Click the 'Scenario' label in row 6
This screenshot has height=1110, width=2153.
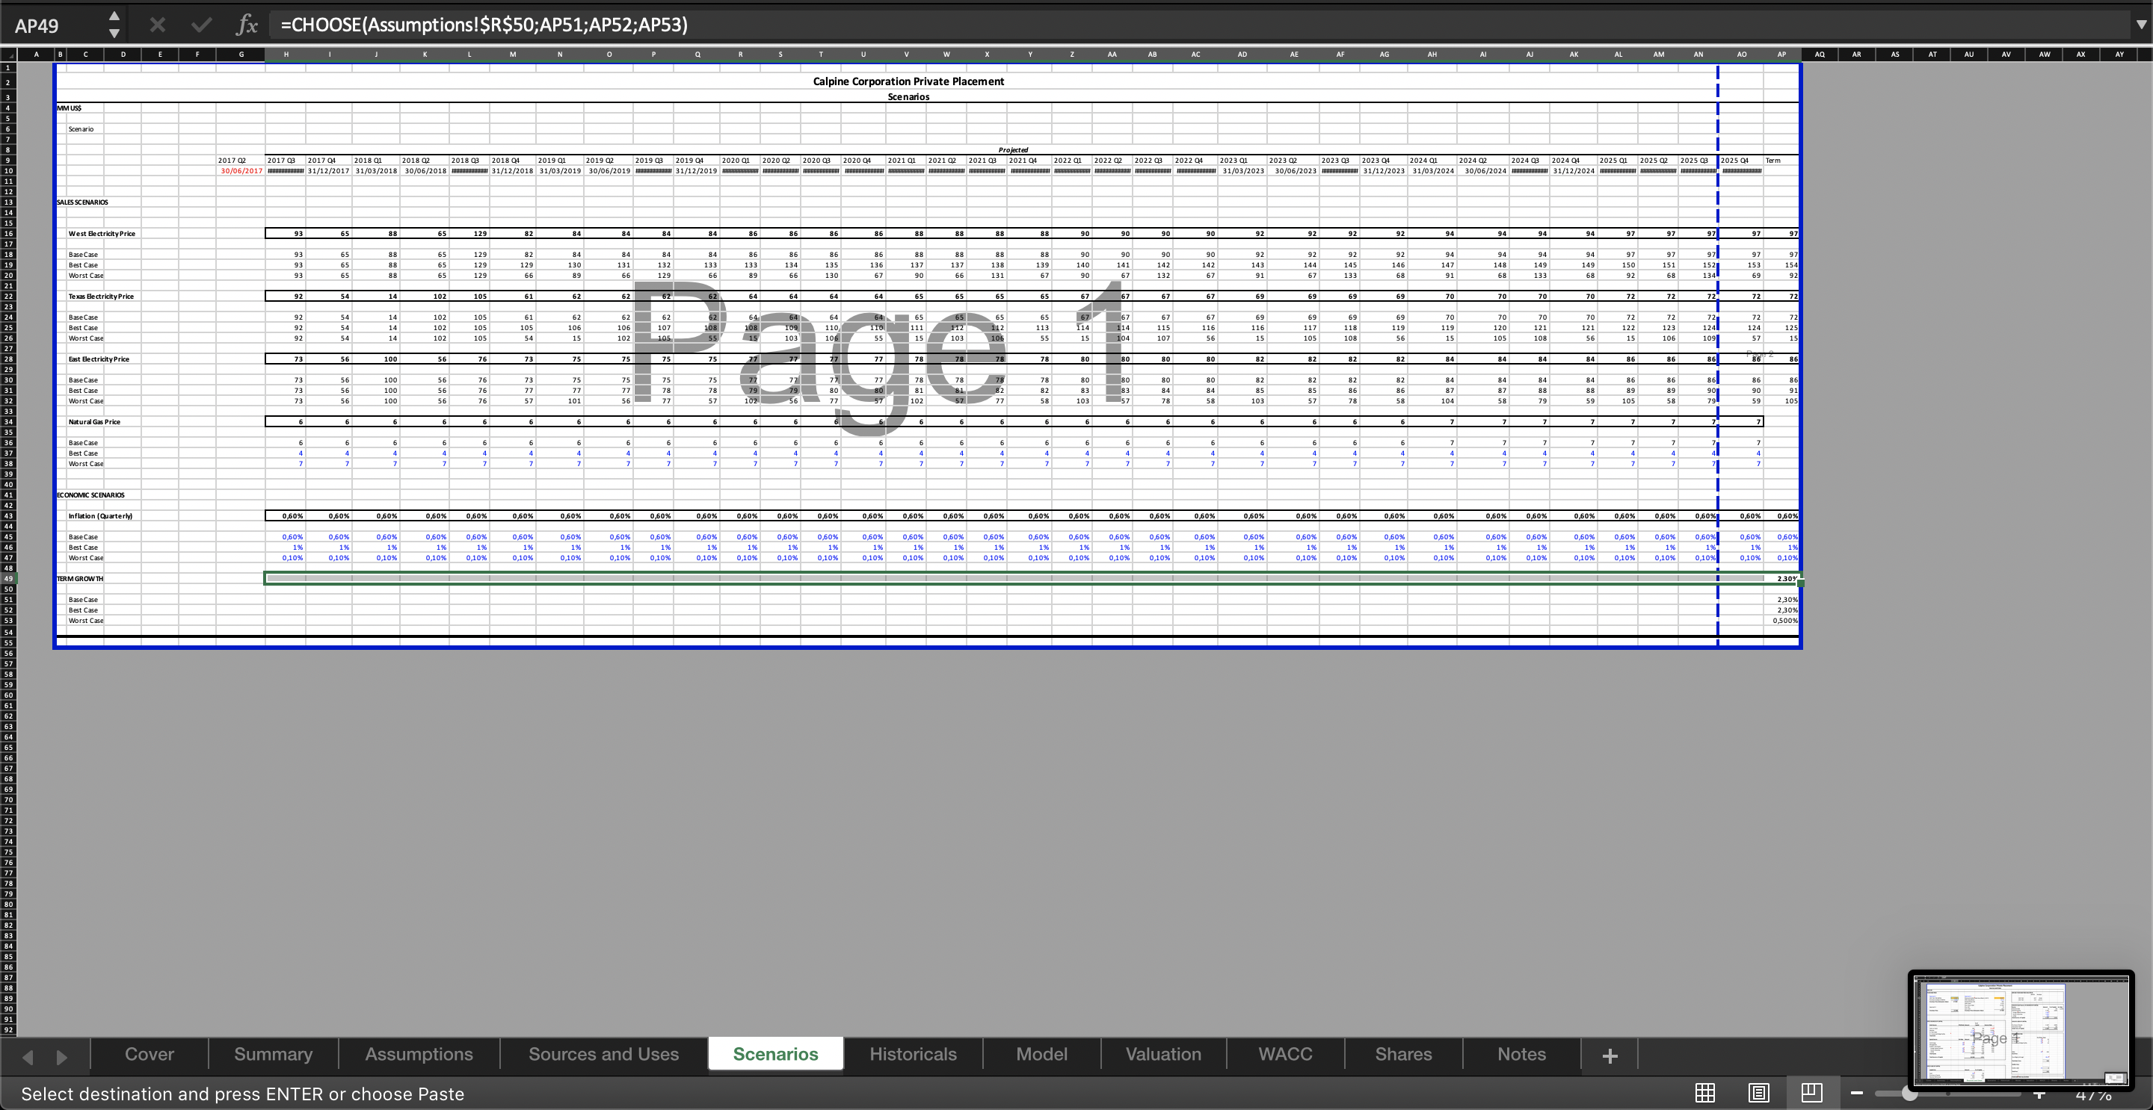pyautogui.click(x=81, y=129)
